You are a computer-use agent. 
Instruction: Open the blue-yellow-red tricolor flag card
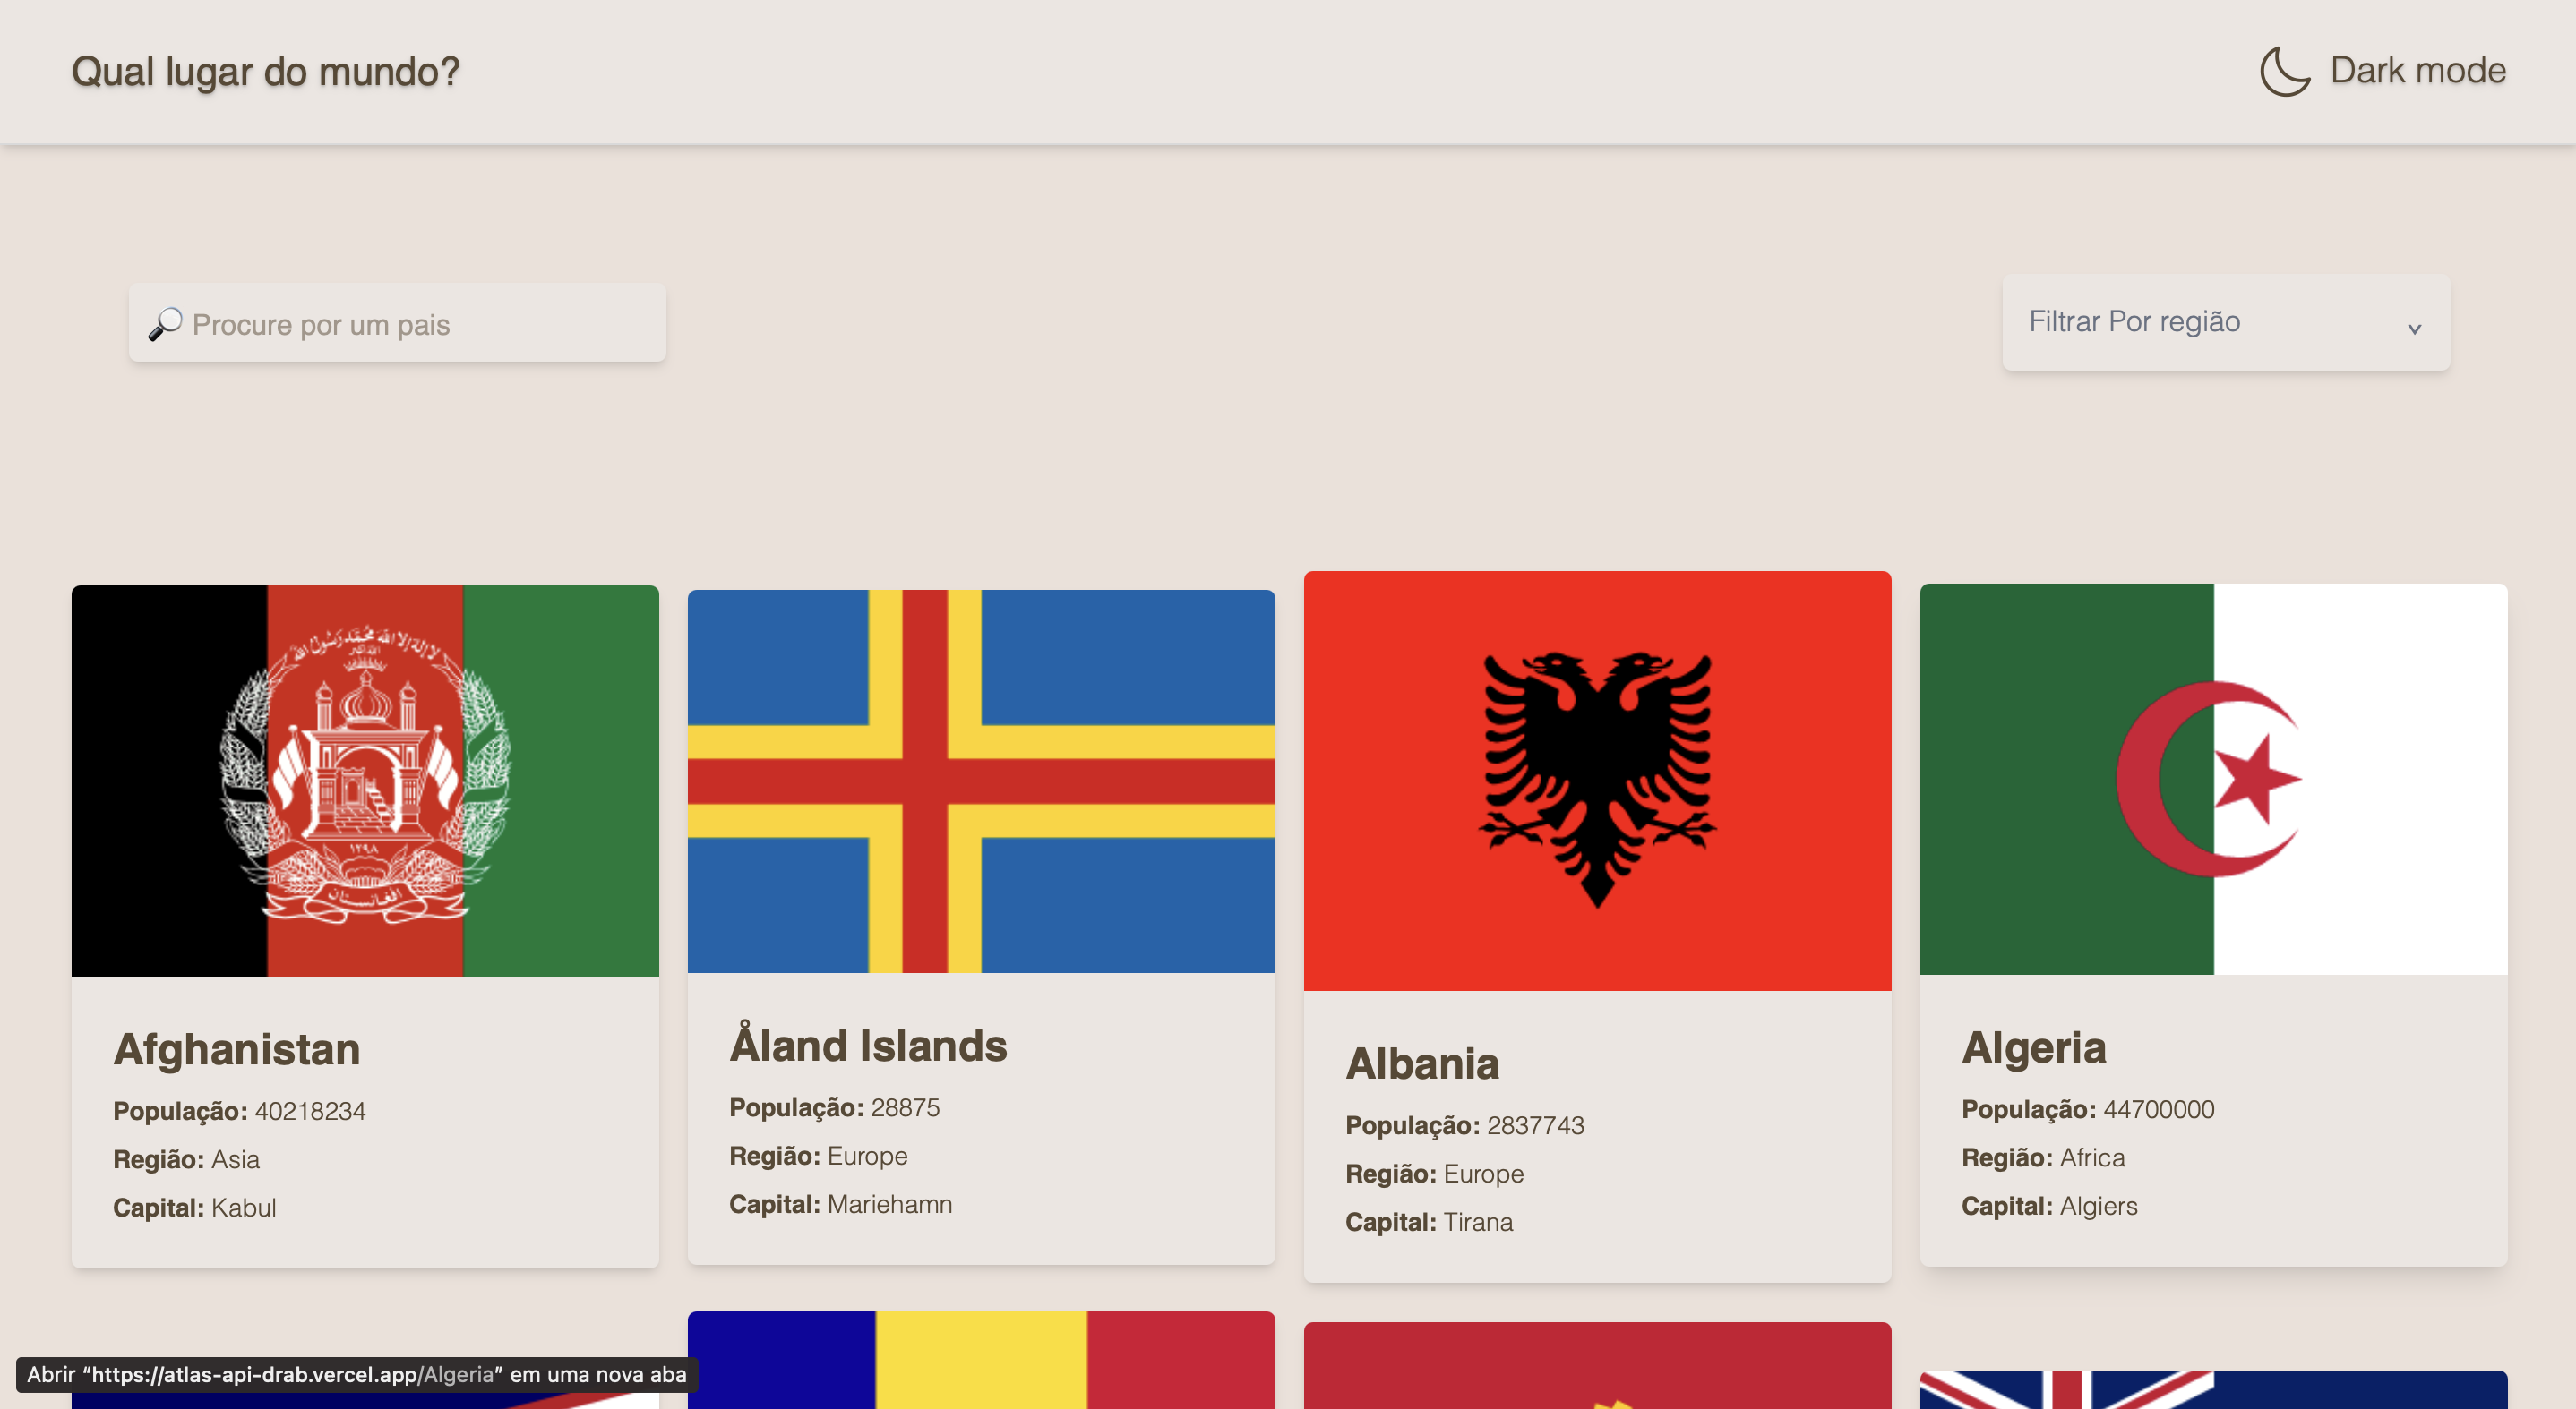click(x=981, y=1361)
